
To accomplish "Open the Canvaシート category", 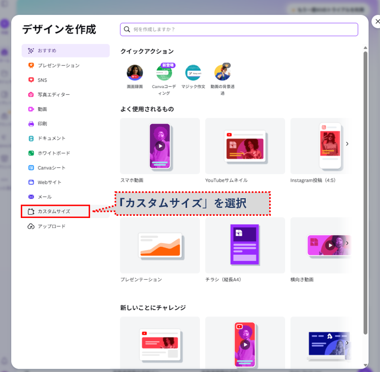I will point(51,167).
